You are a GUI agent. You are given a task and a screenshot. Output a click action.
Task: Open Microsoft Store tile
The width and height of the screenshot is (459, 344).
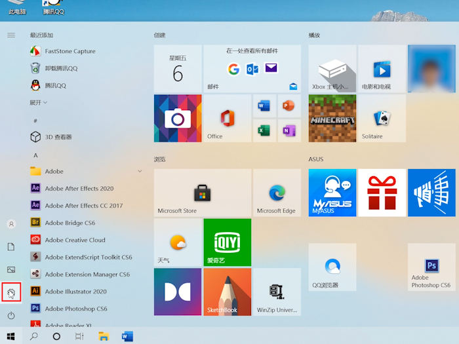[x=203, y=193]
